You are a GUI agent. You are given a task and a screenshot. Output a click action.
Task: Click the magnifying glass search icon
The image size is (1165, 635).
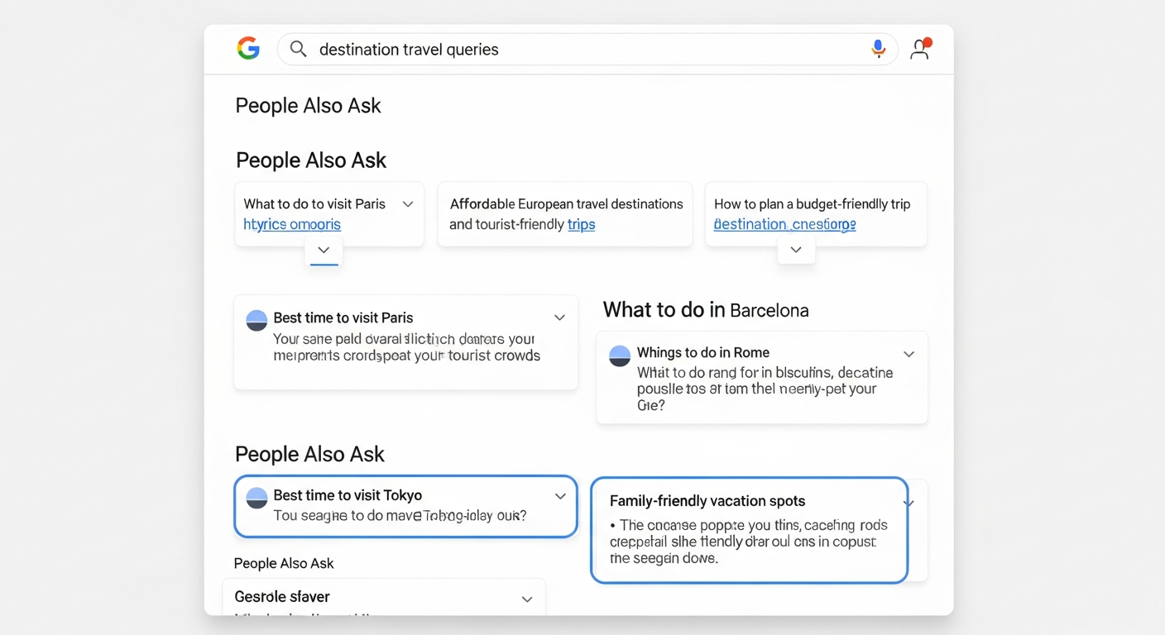[x=298, y=50]
